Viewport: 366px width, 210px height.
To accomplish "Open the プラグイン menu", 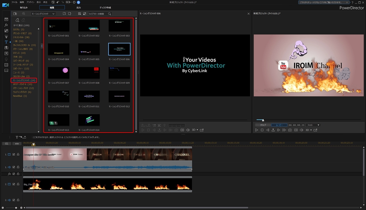I will pyautogui.click(x=30, y=2).
